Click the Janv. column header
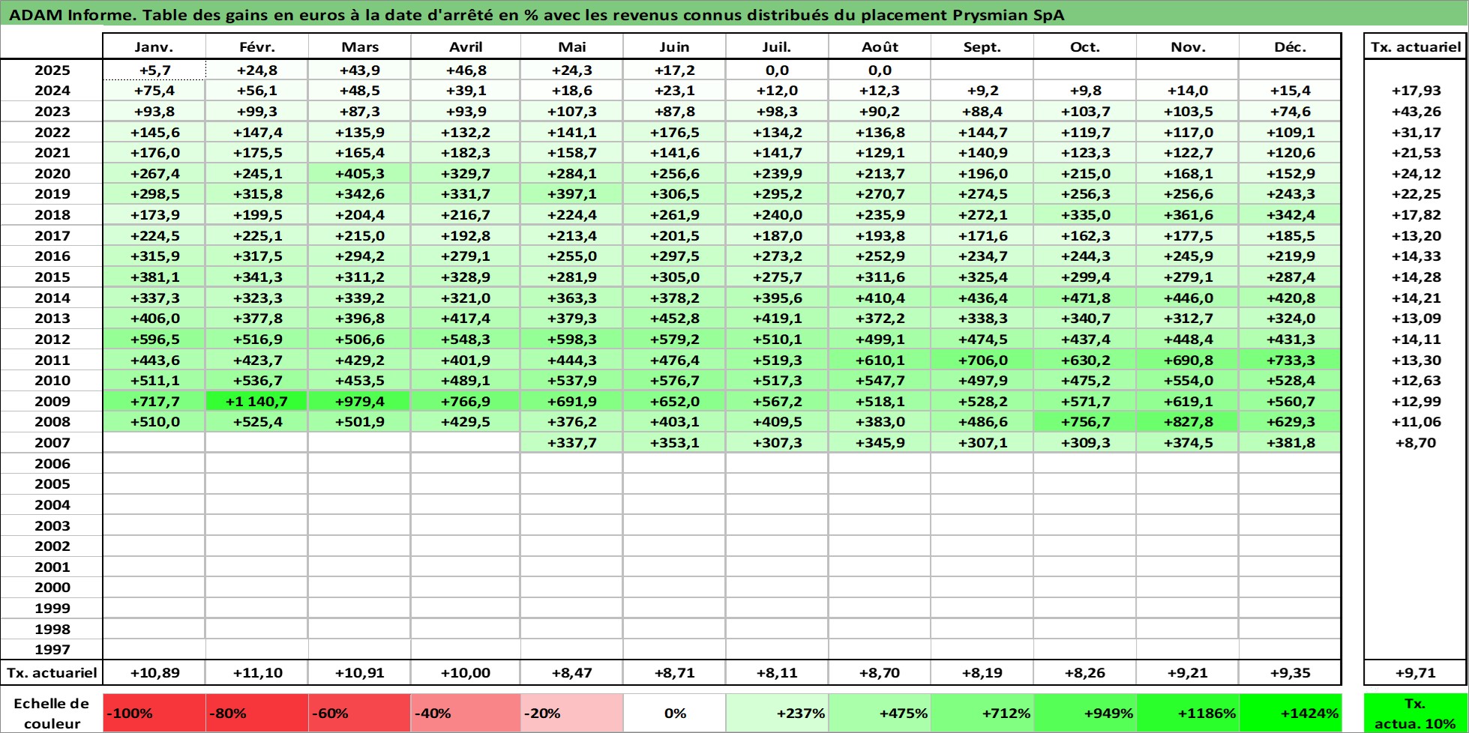The image size is (1469, 733). pos(154,46)
